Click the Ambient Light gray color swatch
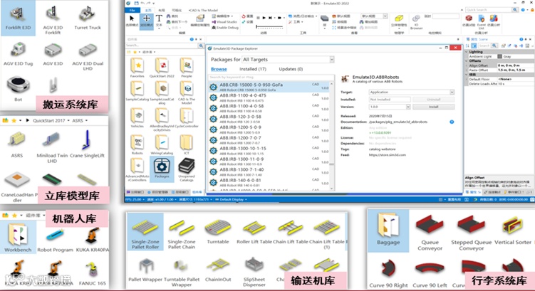This screenshot has width=535, height=291. [x=499, y=57]
